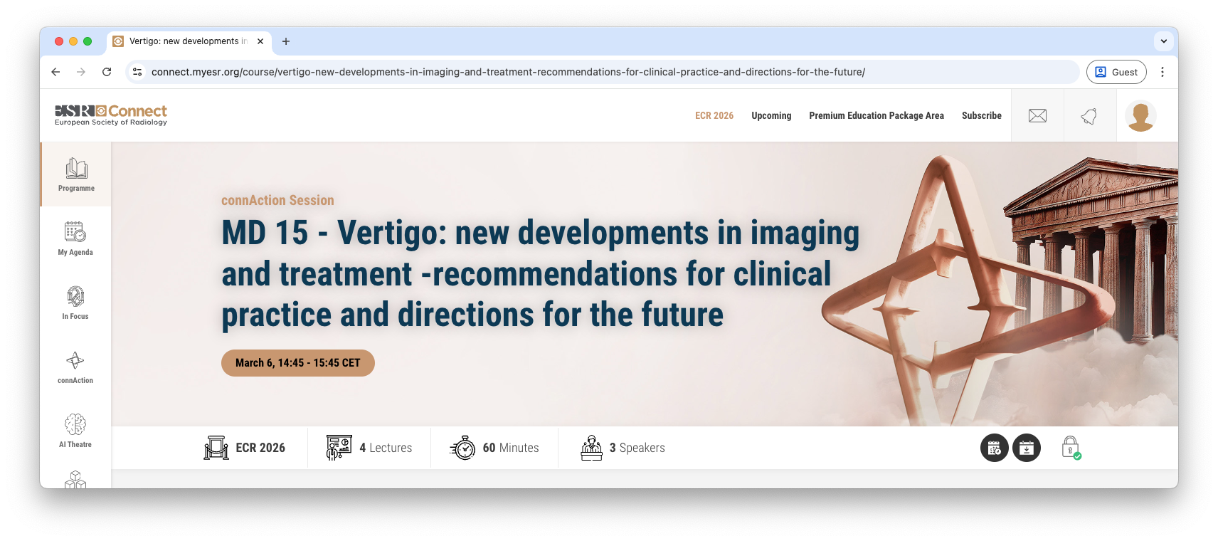Open AI Theatre from the sidebar
Viewport: 1218px width, 541px height.
tap(75, 431)
